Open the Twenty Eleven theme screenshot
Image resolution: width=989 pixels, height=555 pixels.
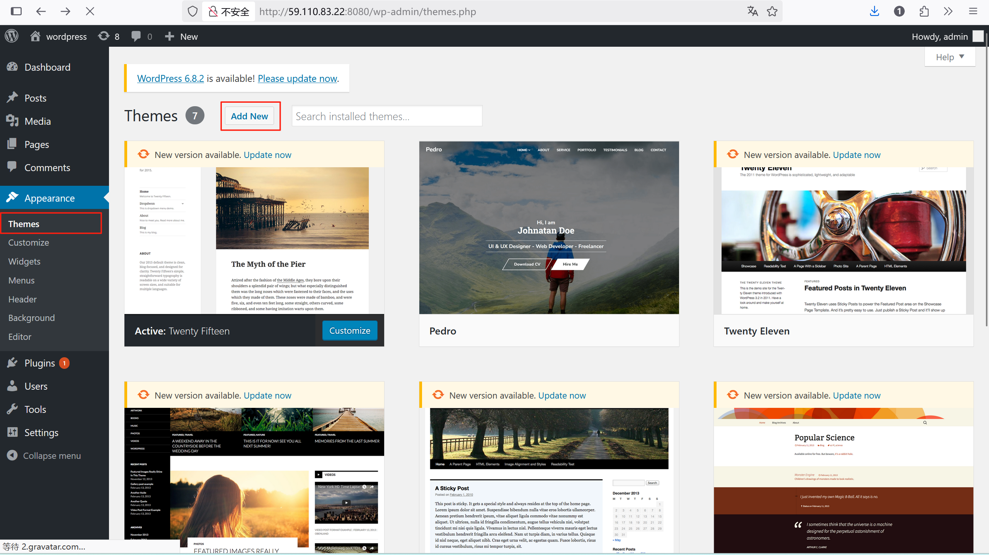point(843,240)
